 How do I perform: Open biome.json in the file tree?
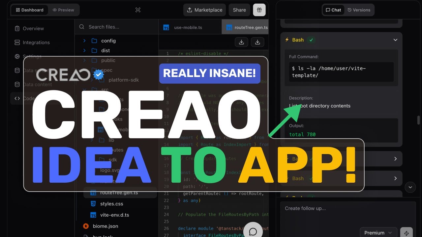(x=105, y=226)
